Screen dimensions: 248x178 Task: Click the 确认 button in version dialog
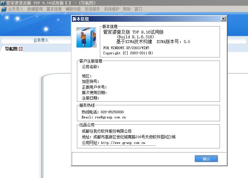point(206,159)
